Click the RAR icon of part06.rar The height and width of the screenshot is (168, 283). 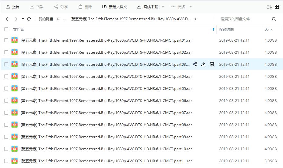[15, 100]
